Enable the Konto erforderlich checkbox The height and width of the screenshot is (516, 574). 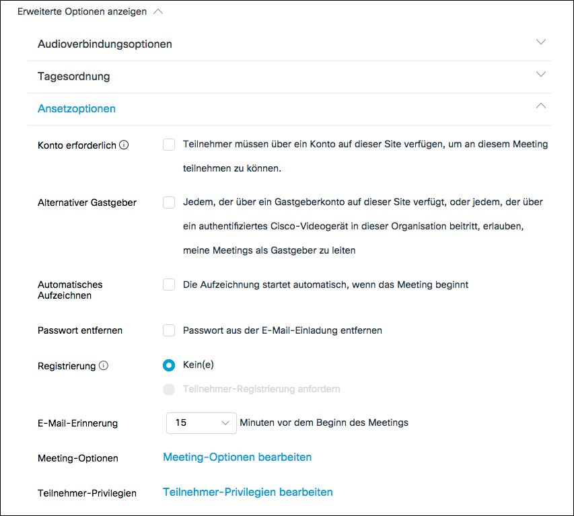tap(169, 145)
